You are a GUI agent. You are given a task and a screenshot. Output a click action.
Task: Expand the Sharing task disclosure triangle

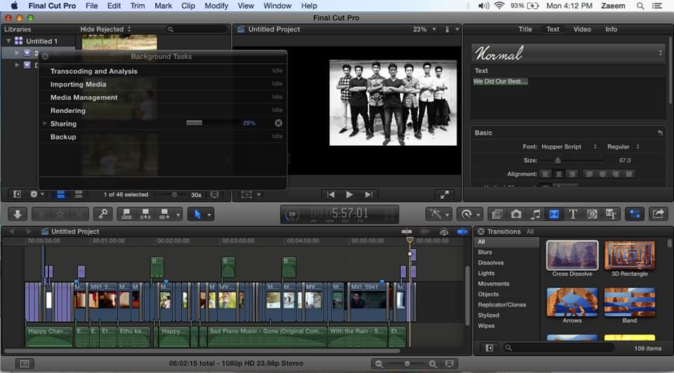44,123
